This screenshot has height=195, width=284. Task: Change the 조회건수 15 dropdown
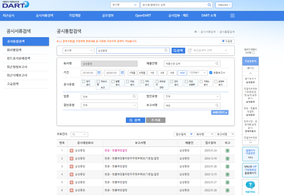79,134
